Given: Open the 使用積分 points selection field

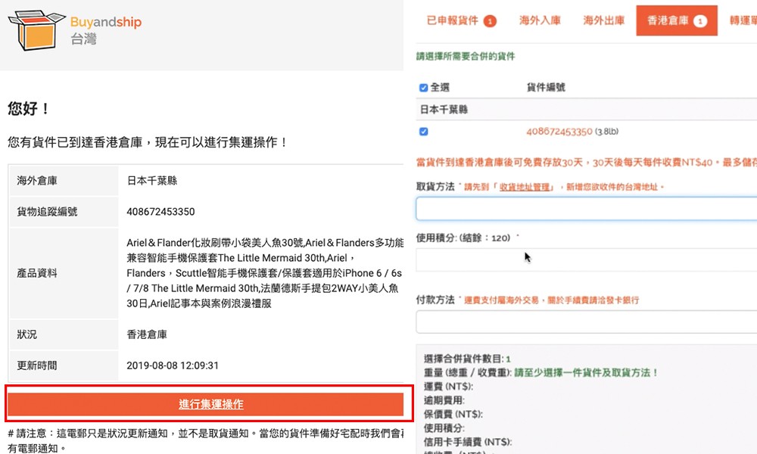Looking at the screenshot, I should [586, 260].
